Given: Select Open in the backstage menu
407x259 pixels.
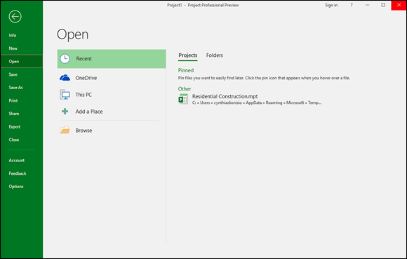Looking at the screenshot, I should pyautogui.click(x=22, y=62).
